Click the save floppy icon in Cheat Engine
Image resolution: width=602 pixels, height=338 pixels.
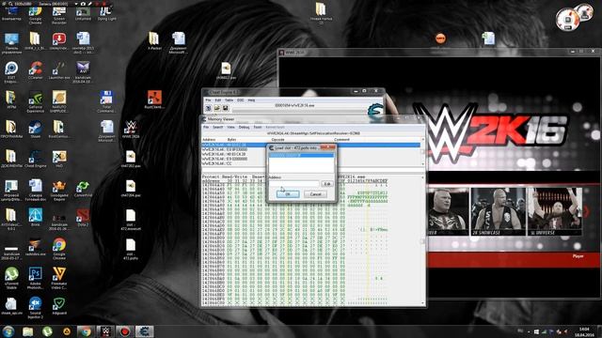[226, 109]
